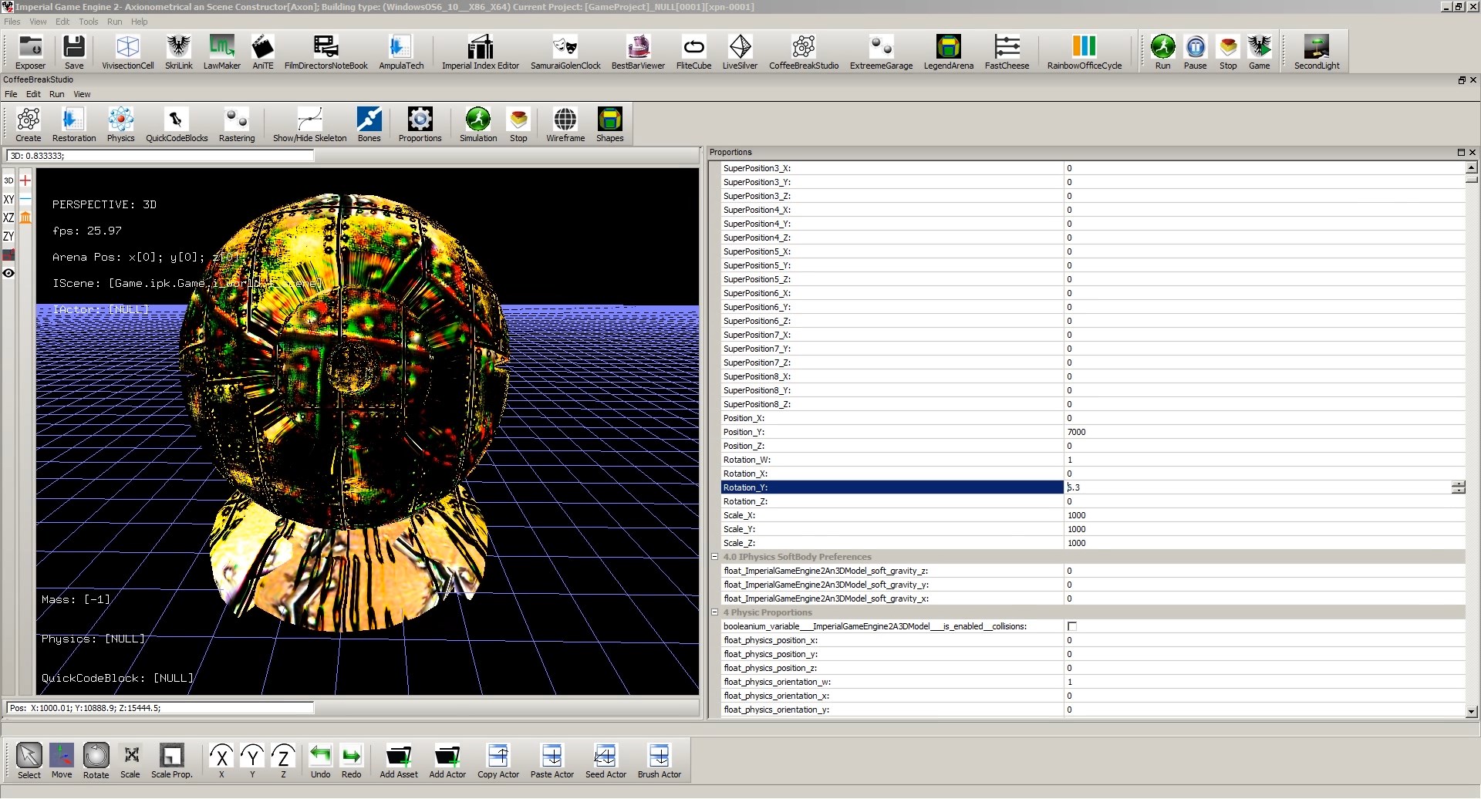This screenshot has height=799, width=1481.
Task: Activate the Rotate tool
Action: (96, 760)
